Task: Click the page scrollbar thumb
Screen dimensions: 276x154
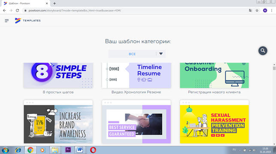Action: pos(274,68)
